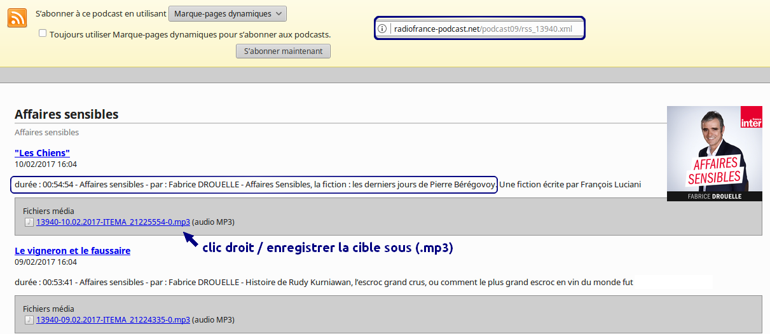Click the outlined 'durée : 00:54:54' description
The height and width of the screenshot is (334, 770).
(x=253, y=185)
